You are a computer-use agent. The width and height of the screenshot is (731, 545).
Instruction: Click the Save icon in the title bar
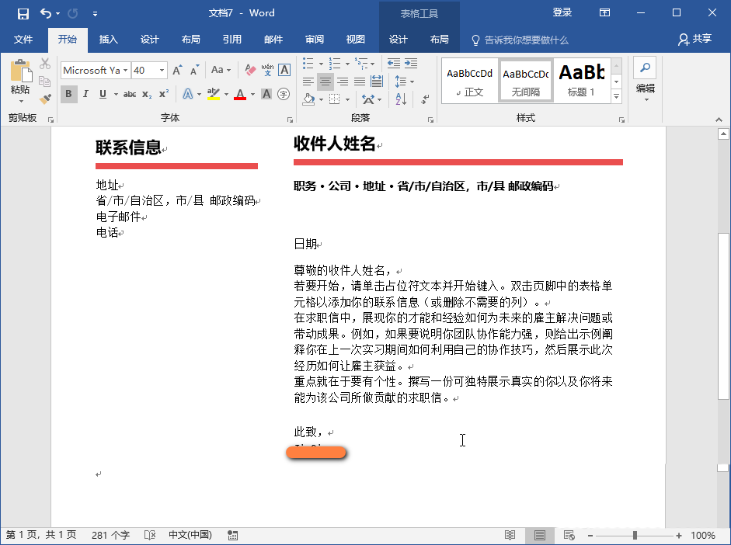tap(23, 13)
